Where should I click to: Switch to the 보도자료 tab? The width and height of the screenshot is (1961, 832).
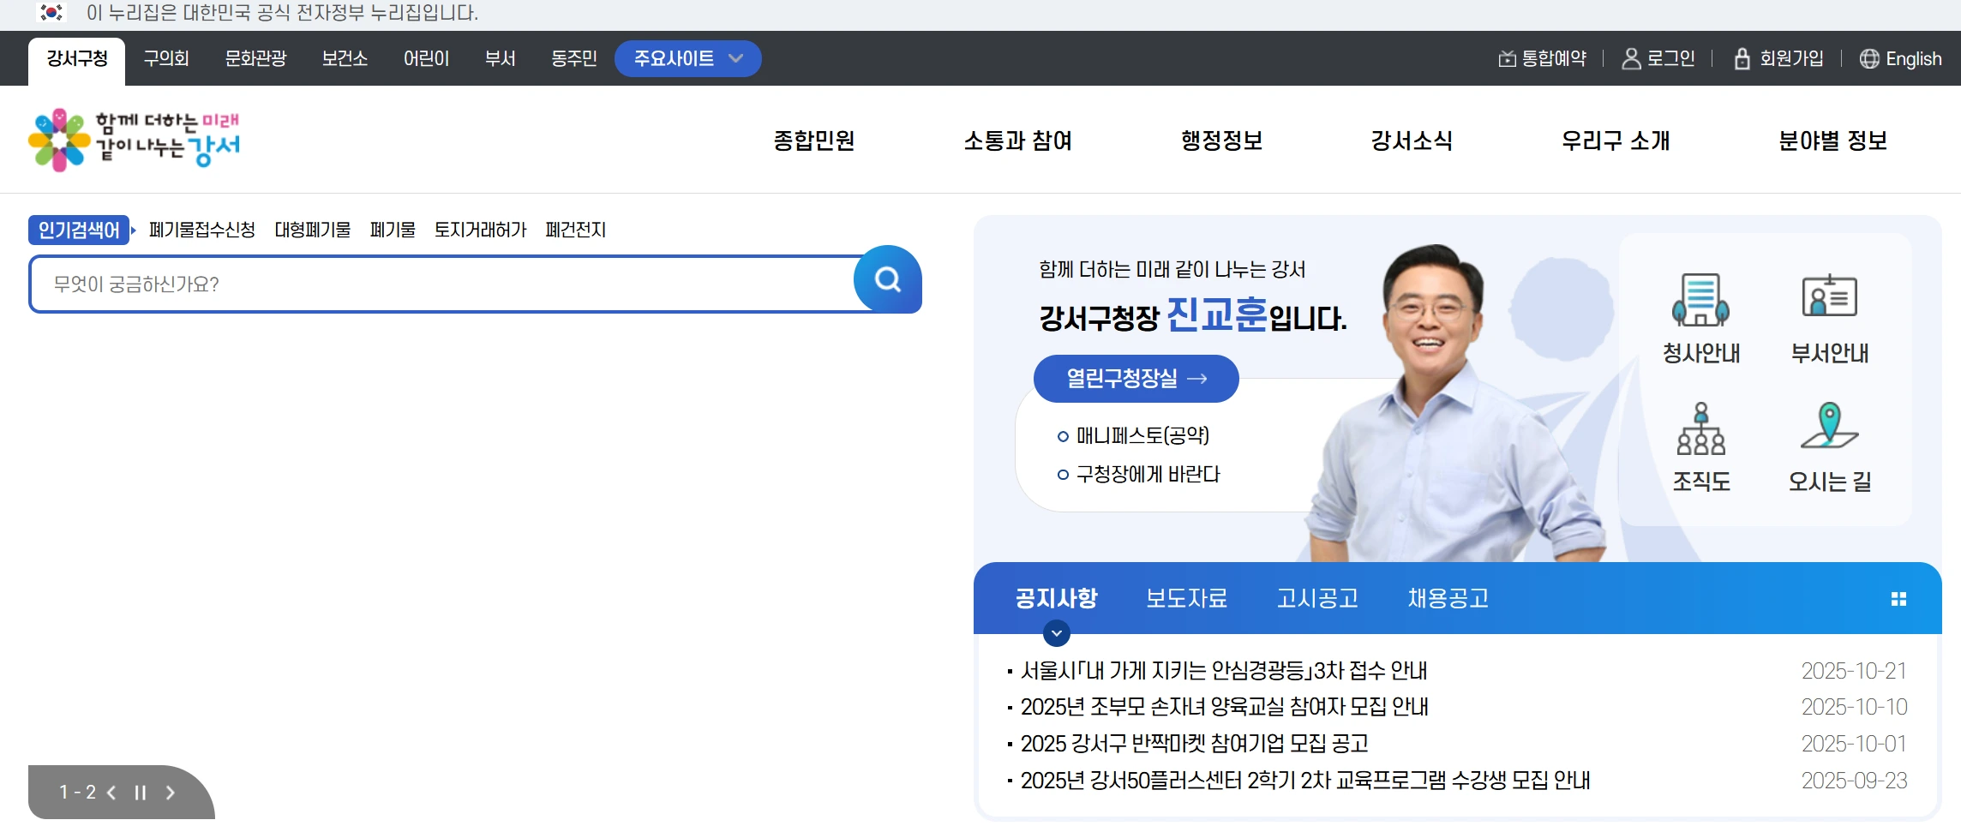coord(1186,598)
